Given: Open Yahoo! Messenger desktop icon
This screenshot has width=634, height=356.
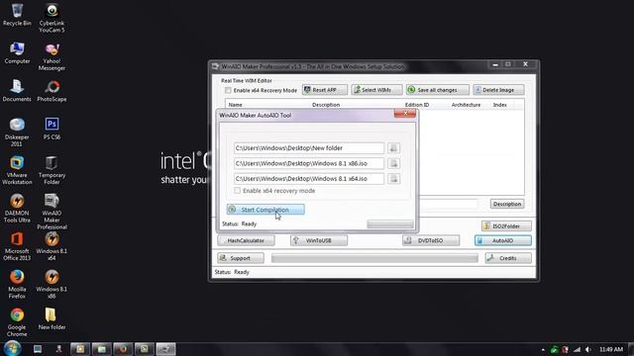Looking at the screenshot, I should tap(52, 56).
